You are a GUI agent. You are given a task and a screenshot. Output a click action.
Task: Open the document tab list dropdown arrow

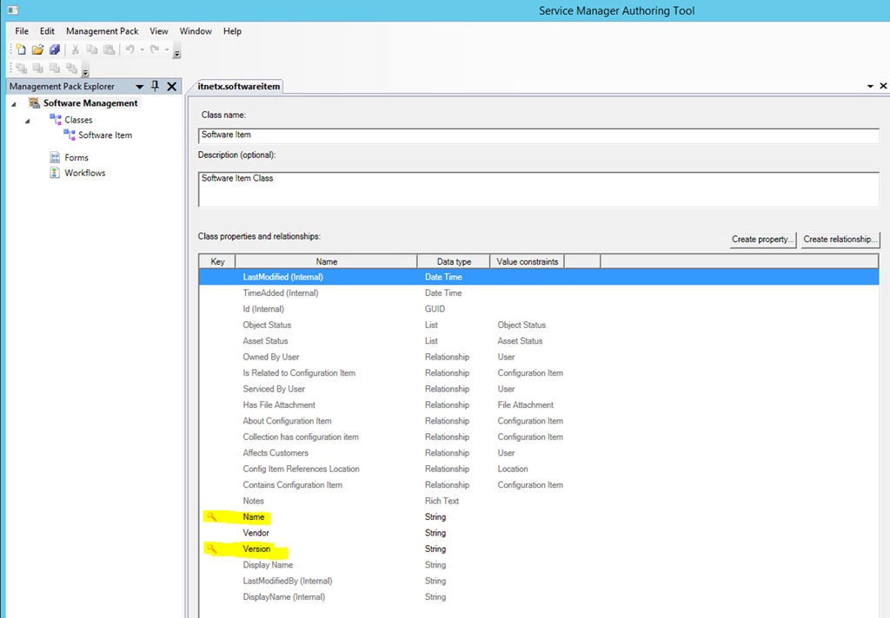coord(870,87)
